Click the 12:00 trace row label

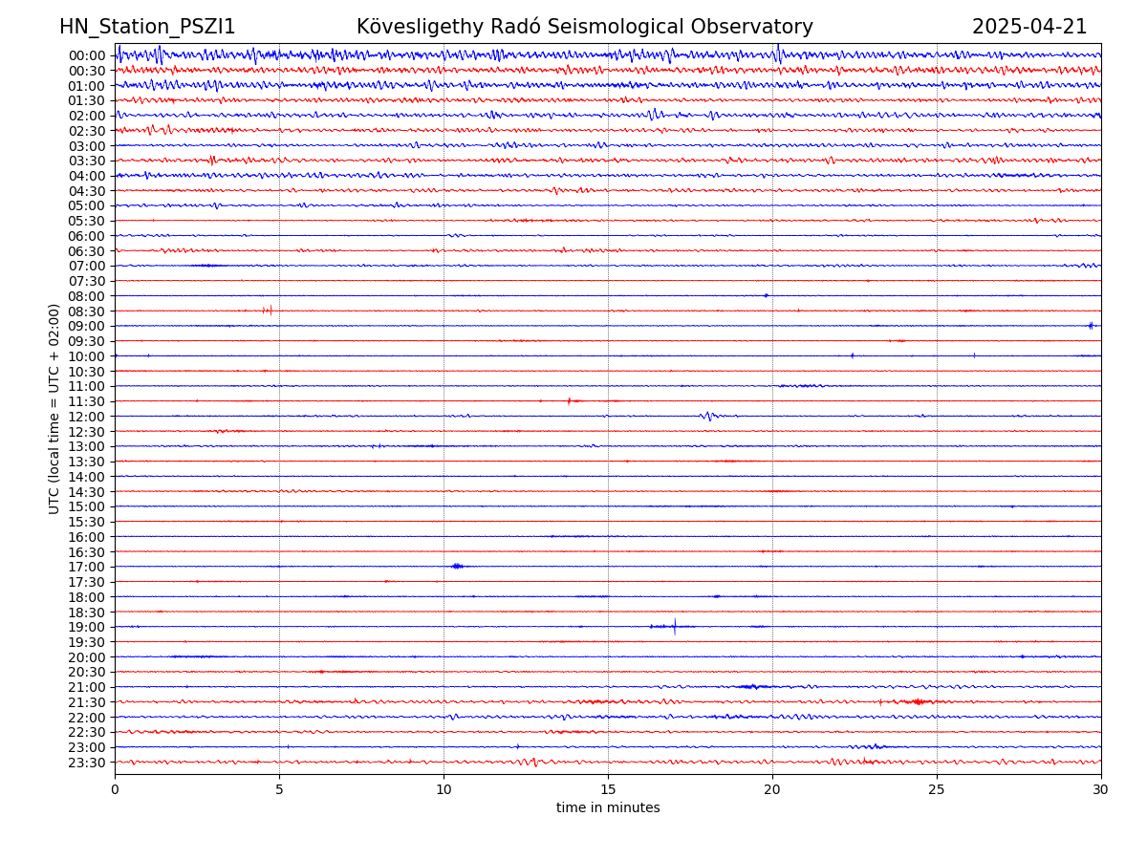87,417
